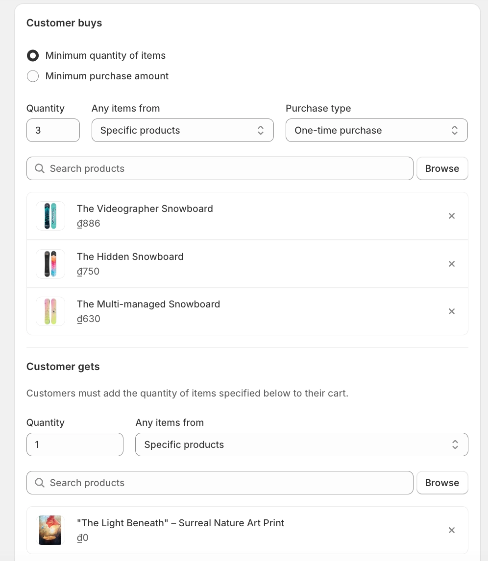This screenshot has width=488, height=561.
Task: Remove The Multi-managed Snowboard from the list
Action: pyautogui.click(x=451, y=311)
